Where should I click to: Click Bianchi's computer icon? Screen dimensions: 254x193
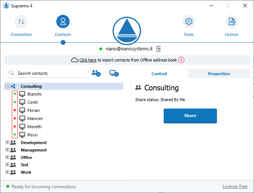pyautogui.click(x=22, y=94)
